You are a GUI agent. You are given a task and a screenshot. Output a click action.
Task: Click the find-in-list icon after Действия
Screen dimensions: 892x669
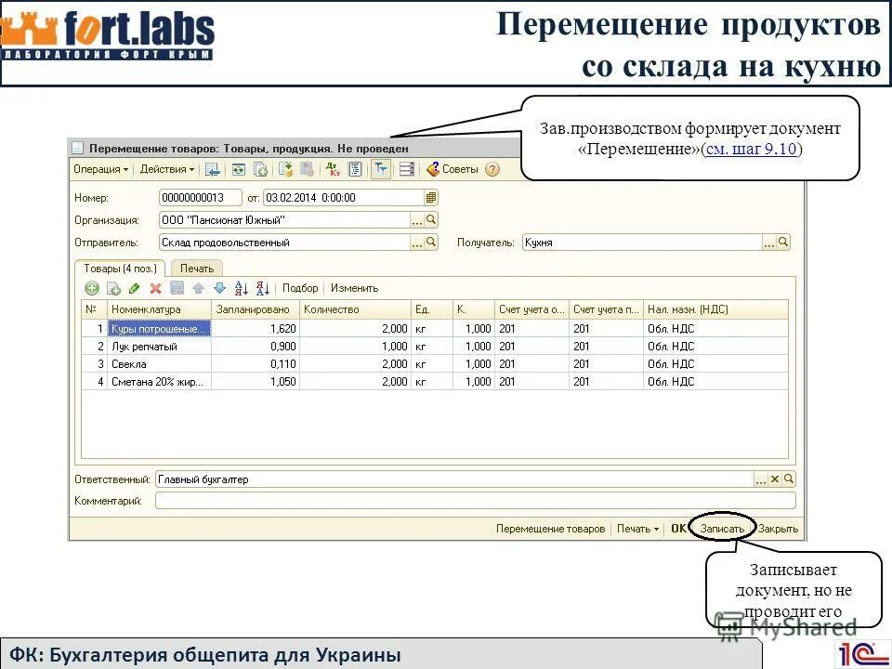[213, 169]
